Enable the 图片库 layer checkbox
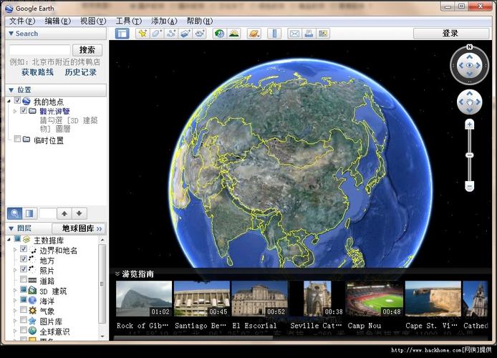This screenshot has height=358, width=497. coord(24,320)
